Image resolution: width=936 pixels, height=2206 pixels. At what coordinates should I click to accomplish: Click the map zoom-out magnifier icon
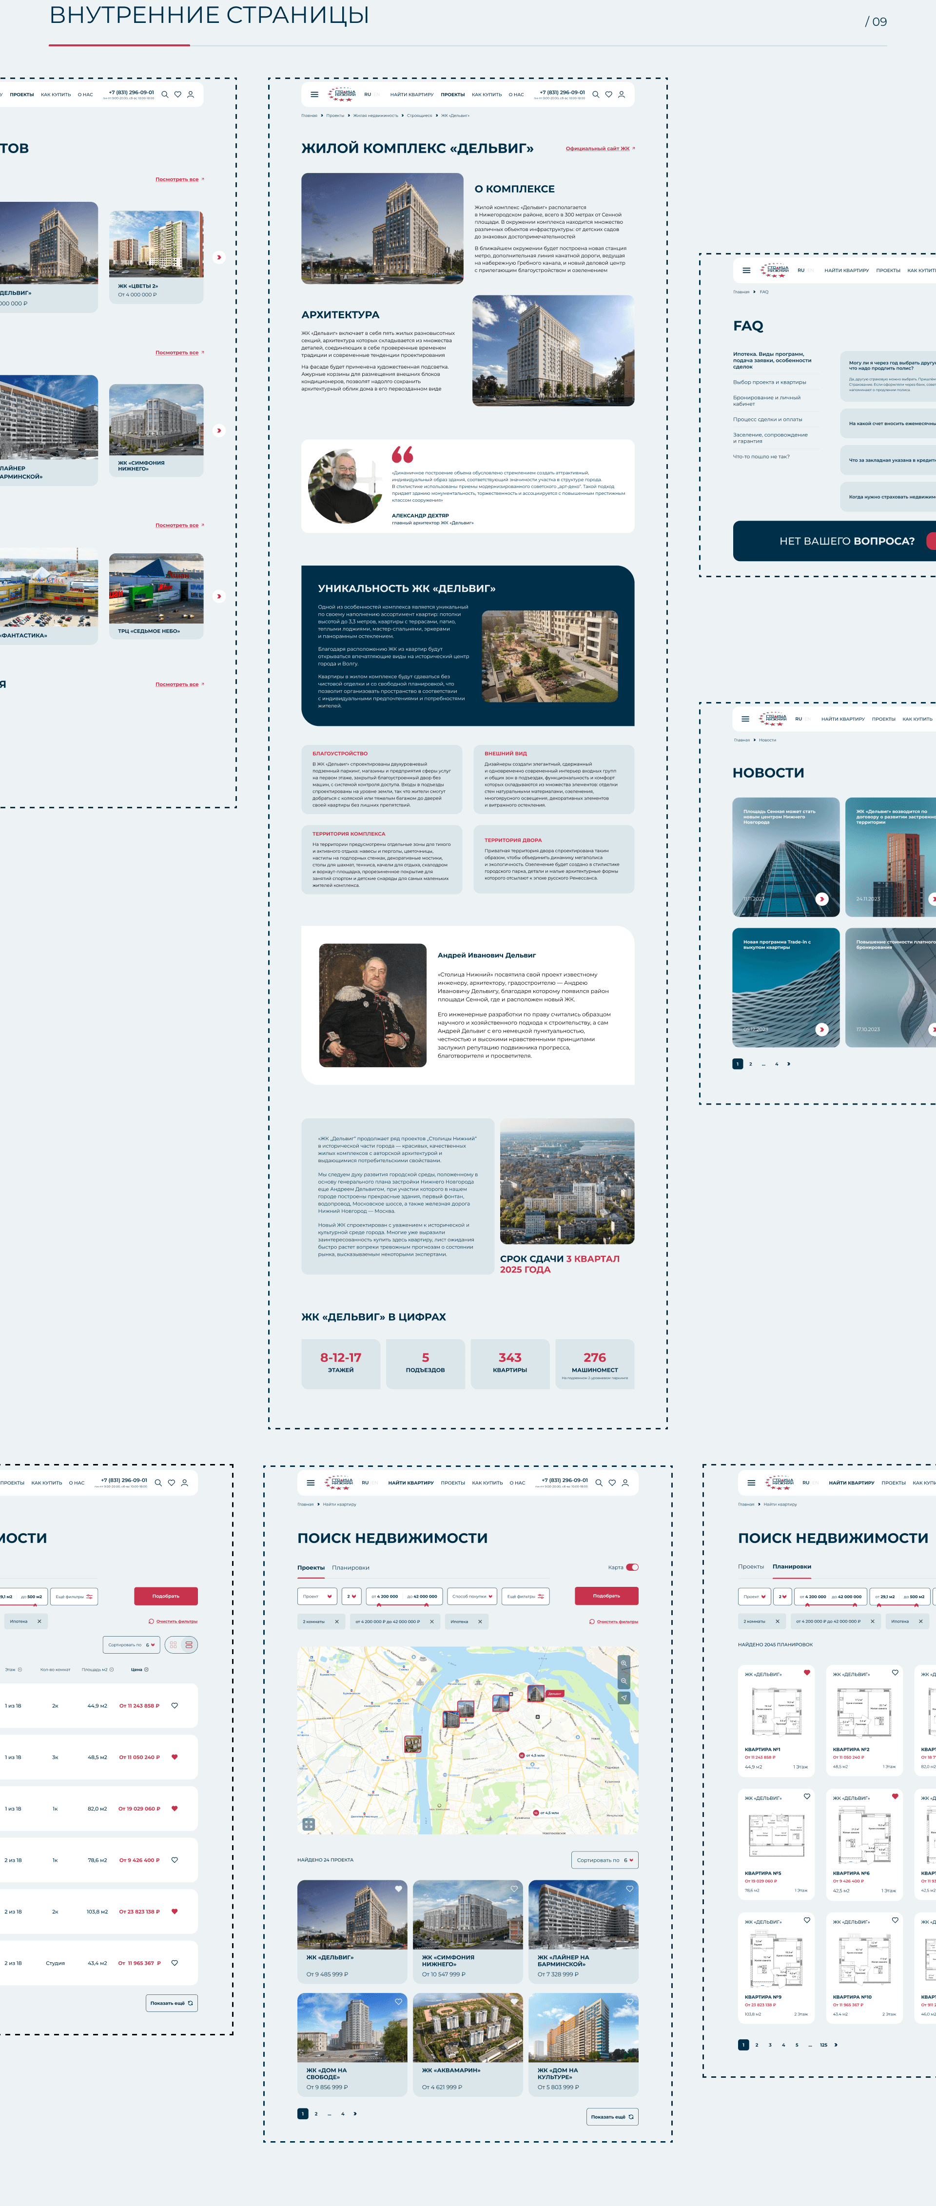pos(624,1680)
